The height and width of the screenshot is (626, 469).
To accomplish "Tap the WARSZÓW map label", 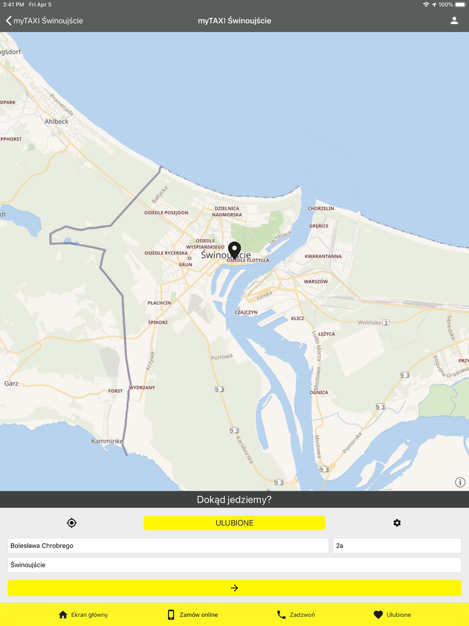I will 316,282.
